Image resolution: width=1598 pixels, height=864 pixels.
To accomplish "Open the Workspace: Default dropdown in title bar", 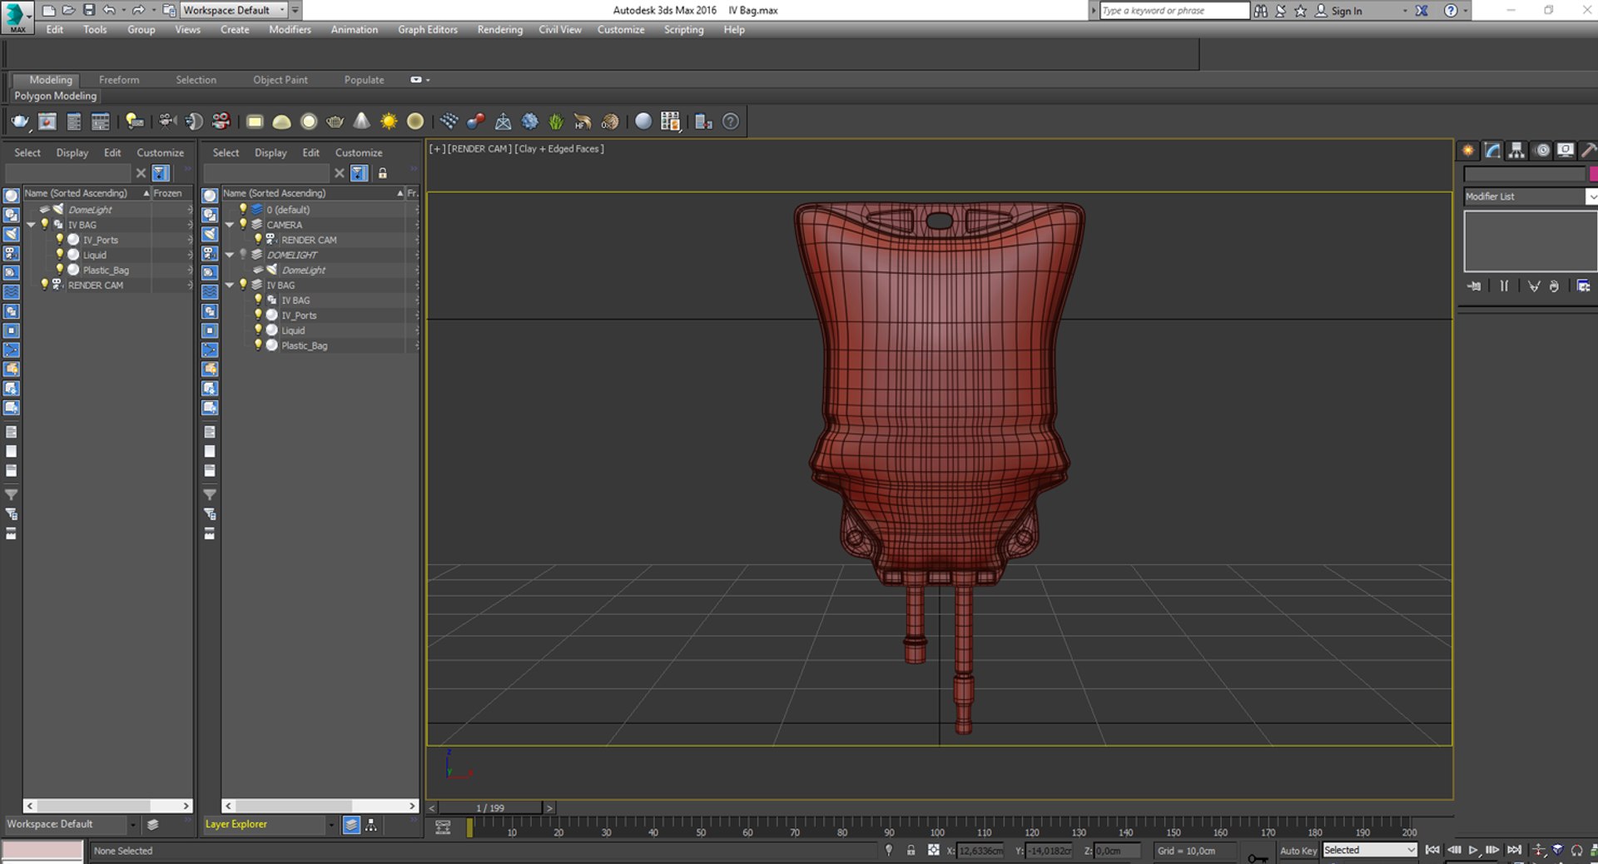I will (x=234, y=10).
